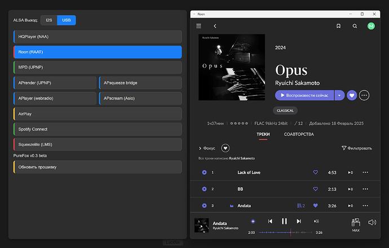
Task: Click the Воспроизвести сейчас play button
Action: (x=304, y=95)
